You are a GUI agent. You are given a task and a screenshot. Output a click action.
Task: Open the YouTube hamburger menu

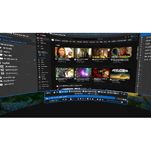coord(38,34)
